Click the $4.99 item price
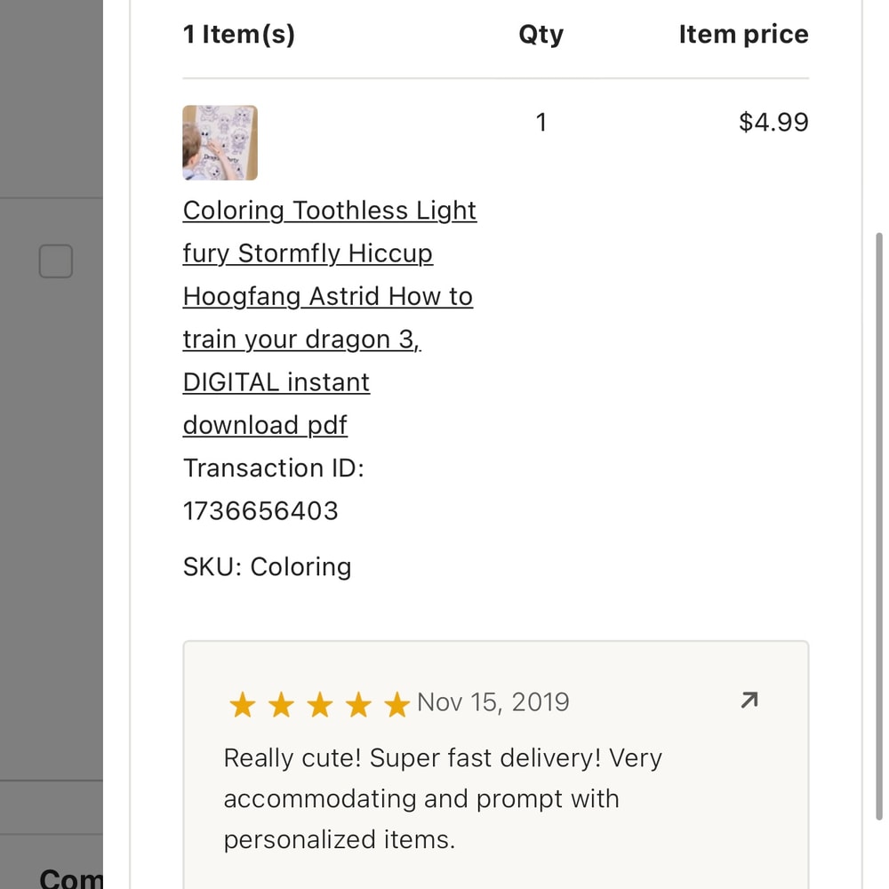 (x=773, y=122)
